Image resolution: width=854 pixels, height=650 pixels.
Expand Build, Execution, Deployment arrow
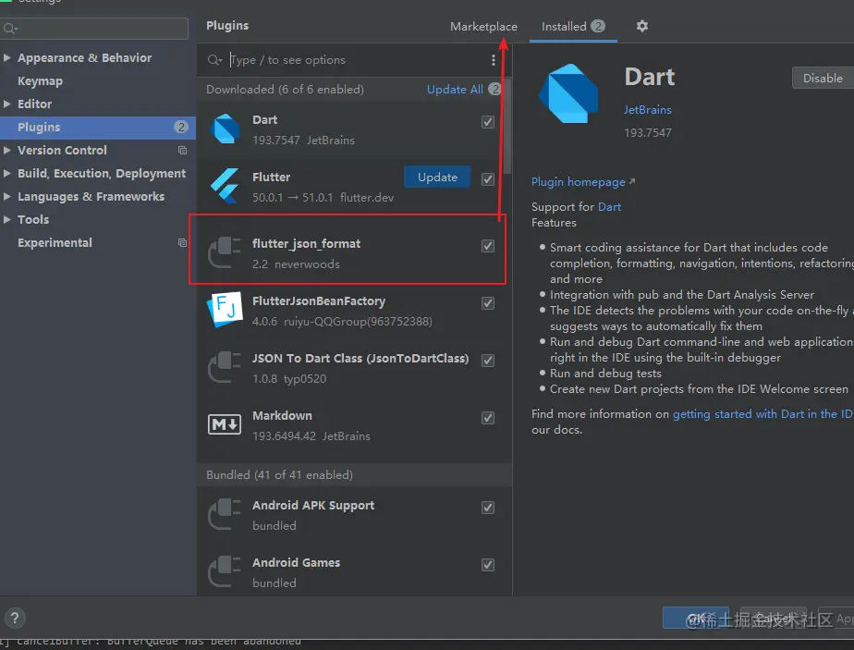7,173
